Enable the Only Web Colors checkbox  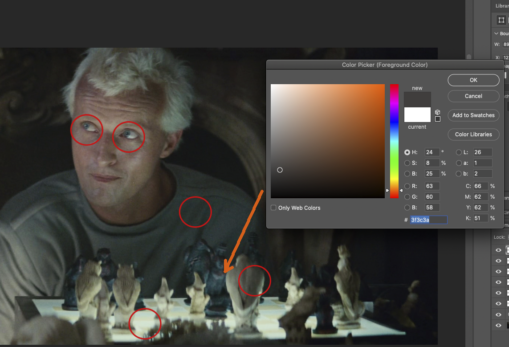pos(274,208)
